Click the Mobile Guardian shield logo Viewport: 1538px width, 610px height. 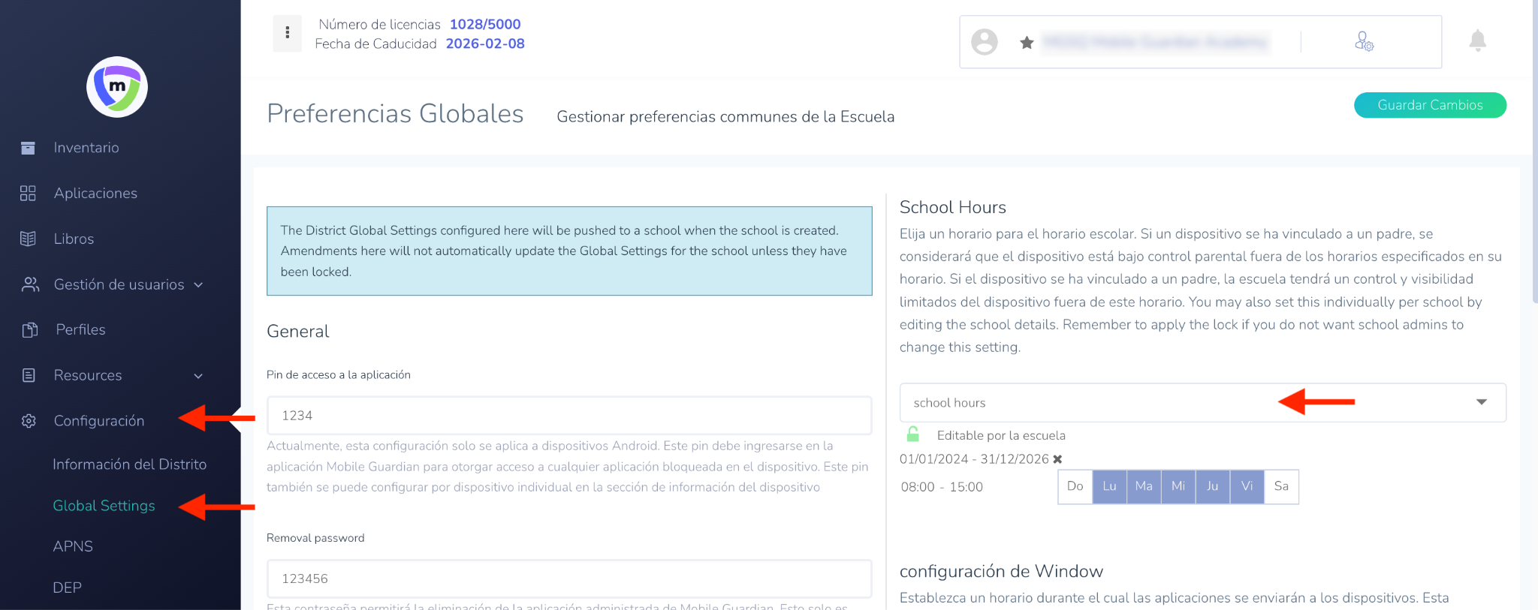(x=117, y=87)
